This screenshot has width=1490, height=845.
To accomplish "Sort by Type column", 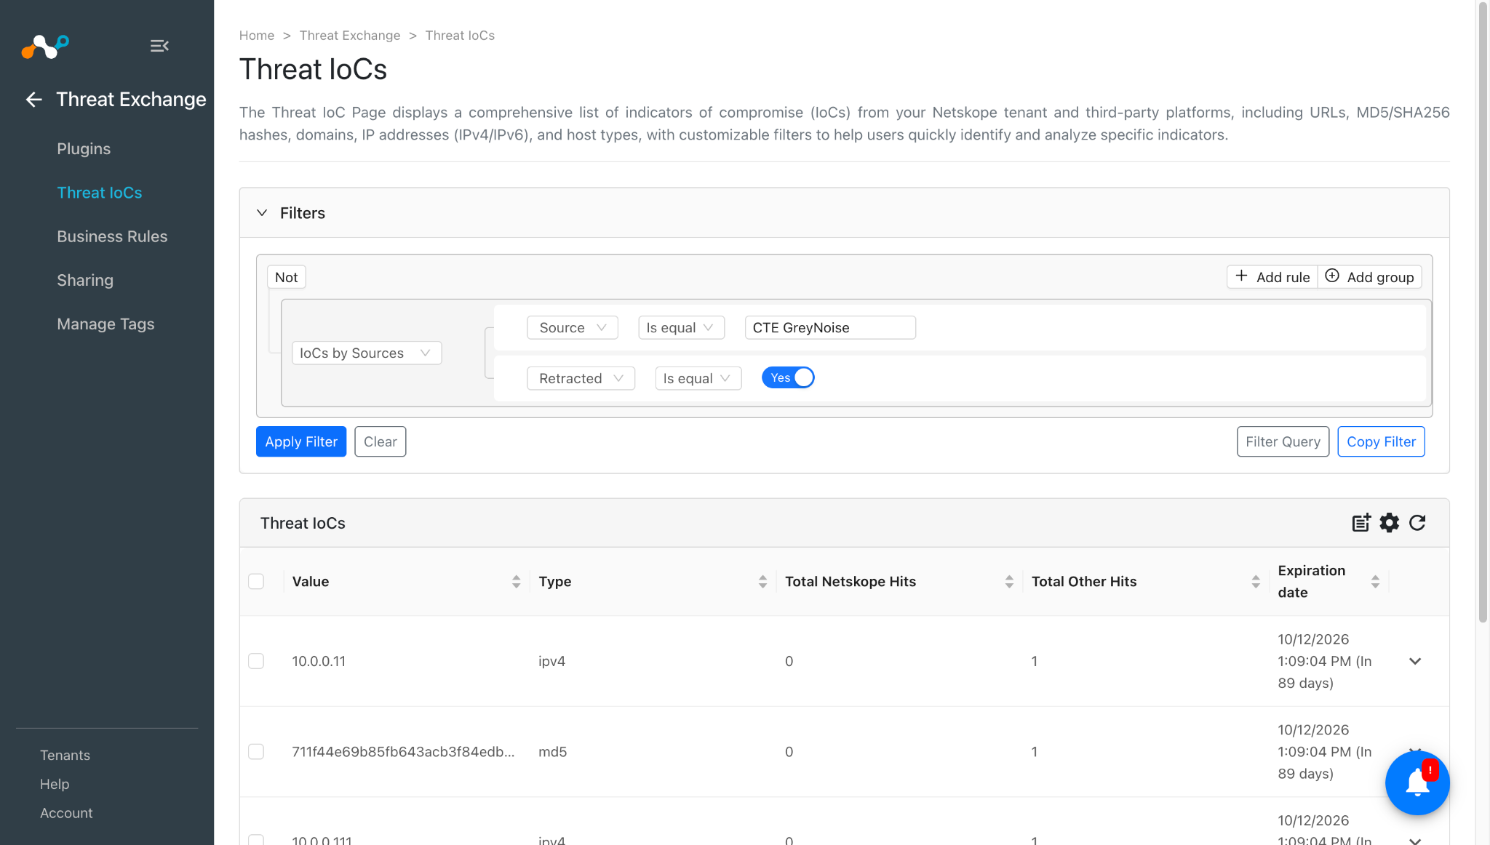I will coord(762,582).
